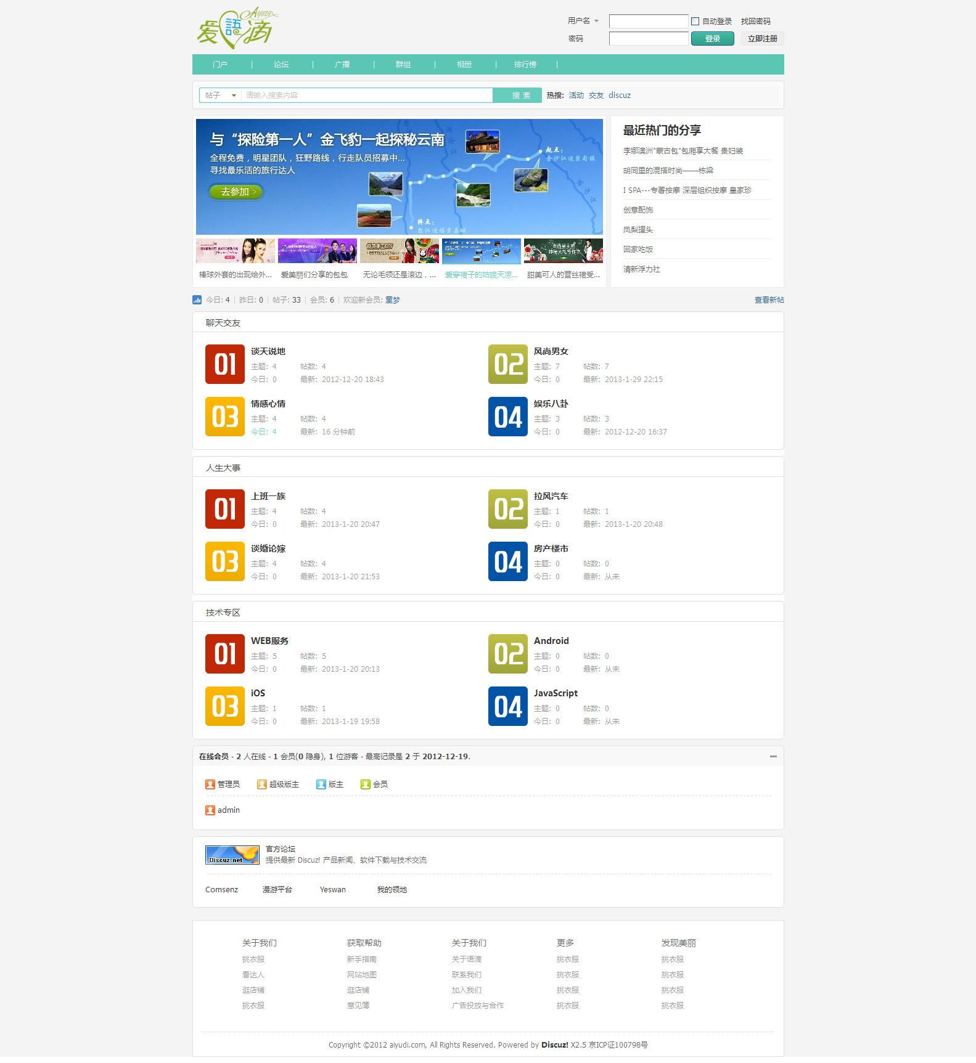Open the 01 icon beside WEB服务

tap(225, 654)
